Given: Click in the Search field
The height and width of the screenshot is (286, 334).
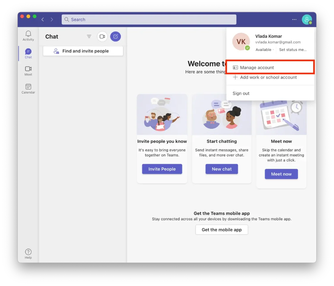Looking at the screenshot, I should [149, 20].
